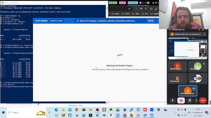Open the Mail app from the taskbar
Viewport: 211px width, 118px height.
pos(70,110)
